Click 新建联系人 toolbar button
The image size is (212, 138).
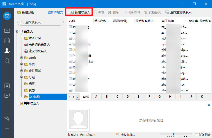coord(80,12)
